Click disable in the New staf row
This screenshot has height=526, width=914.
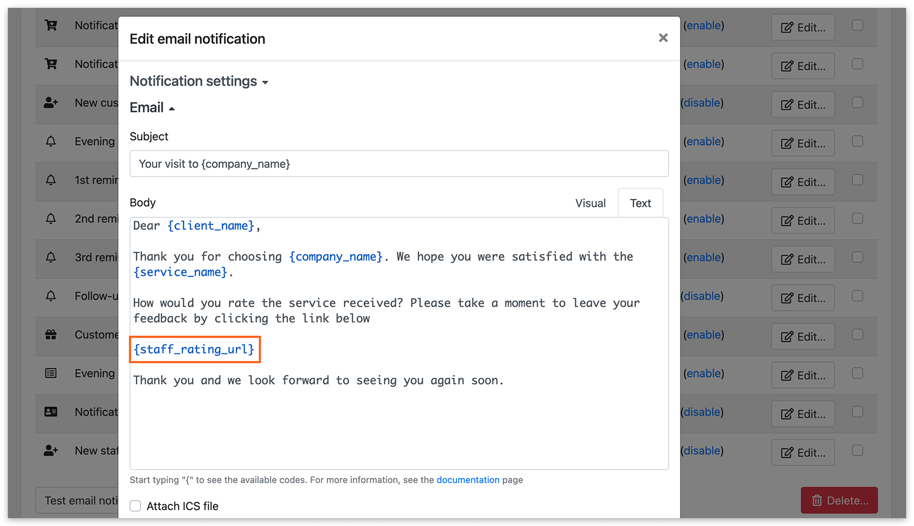point(702,451)
